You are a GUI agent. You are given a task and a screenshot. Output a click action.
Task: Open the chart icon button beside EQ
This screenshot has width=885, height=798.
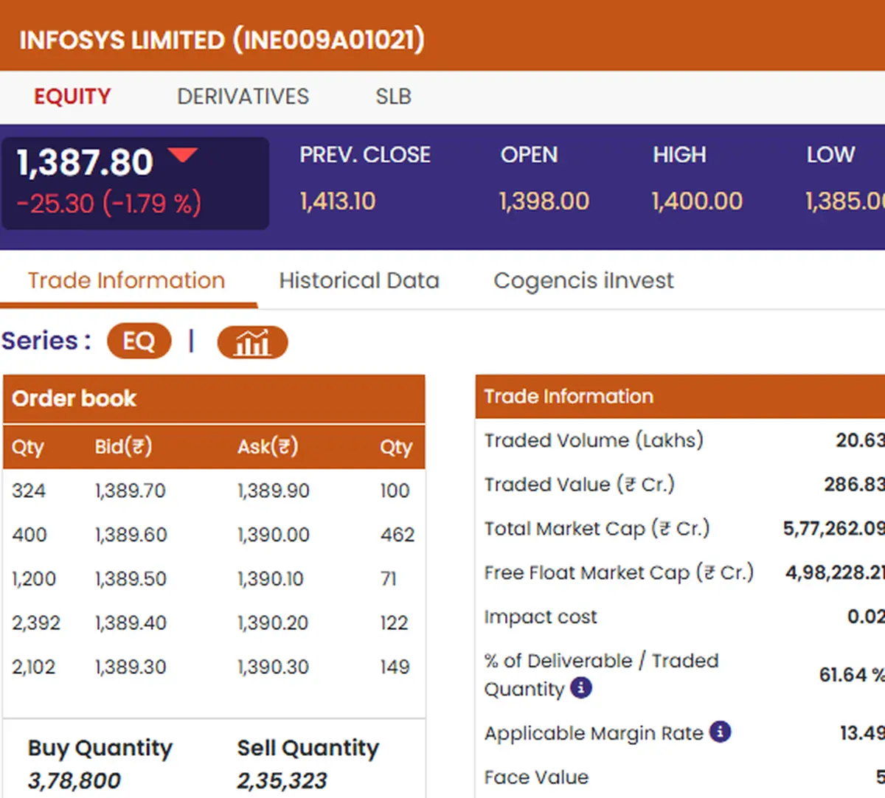pos(252,342)
